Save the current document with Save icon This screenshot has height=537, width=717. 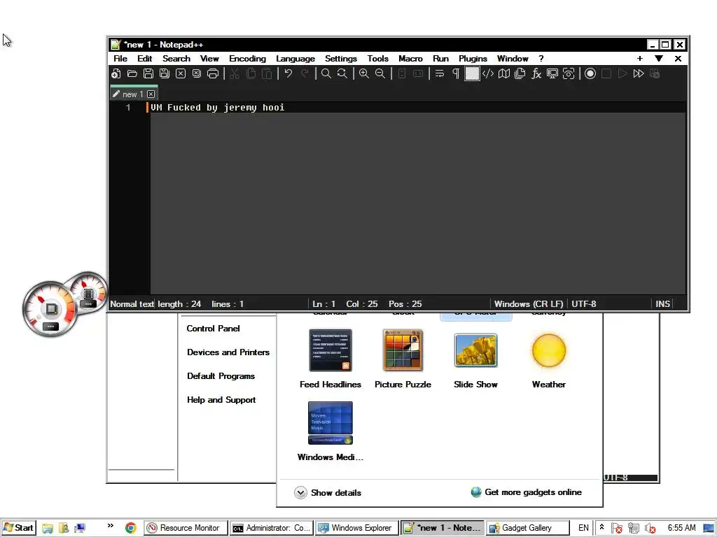click(148, 73)
